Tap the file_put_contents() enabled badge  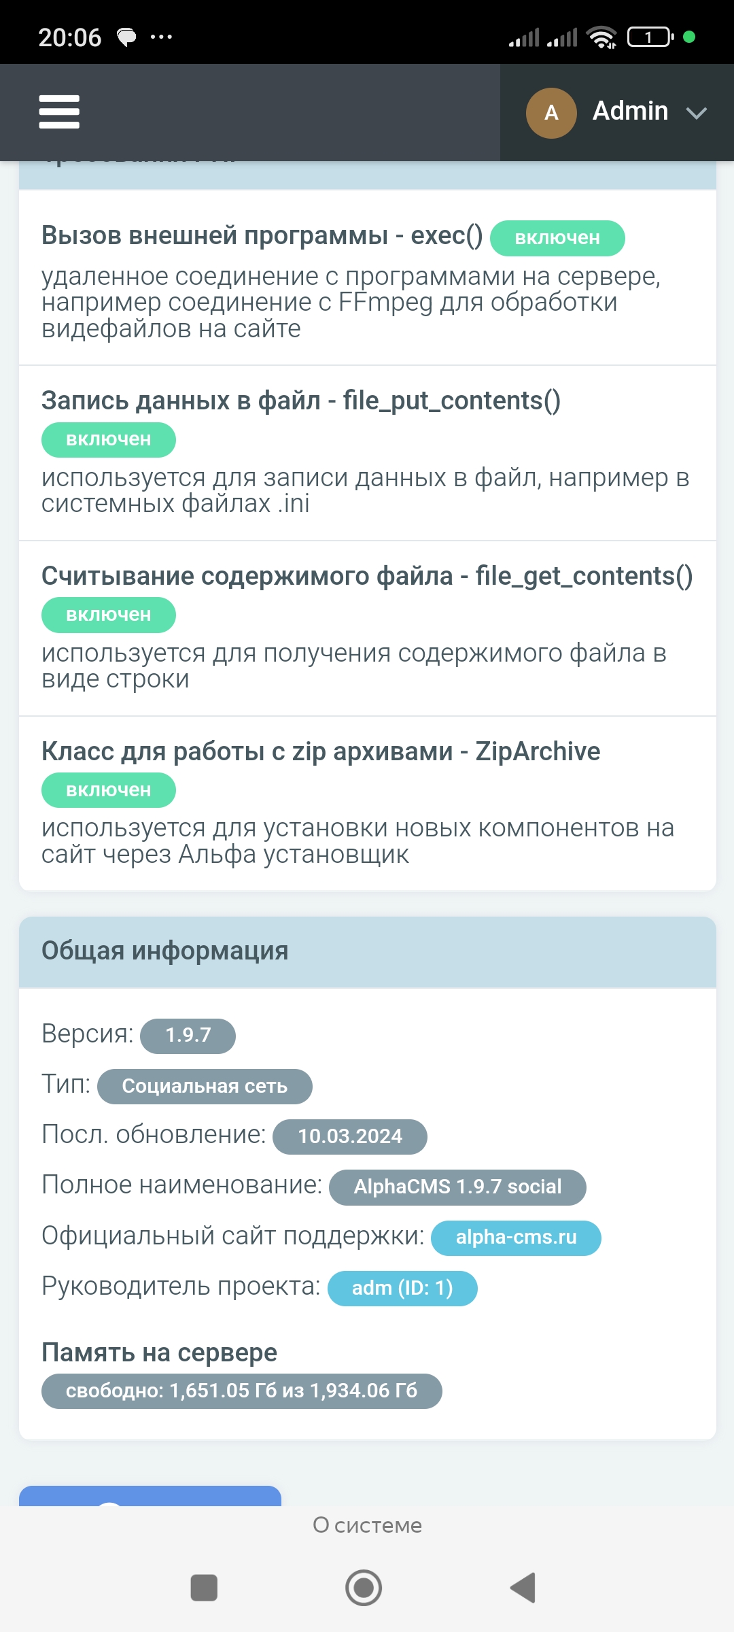[108, 440]
